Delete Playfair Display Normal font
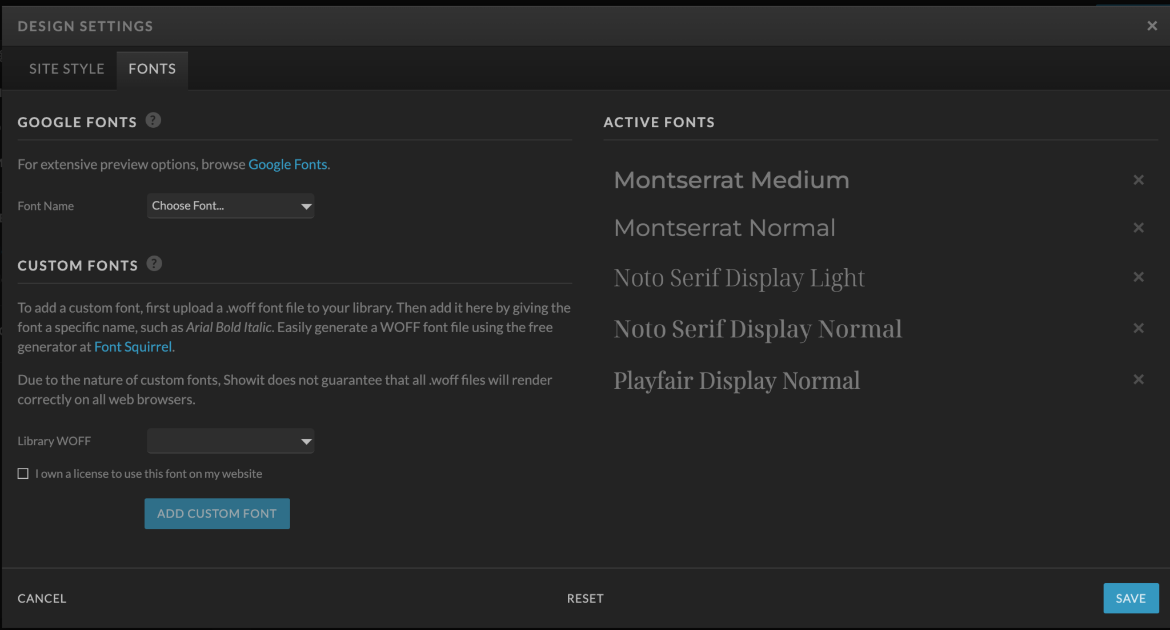1170x630 pixels. coord(1138,379)
